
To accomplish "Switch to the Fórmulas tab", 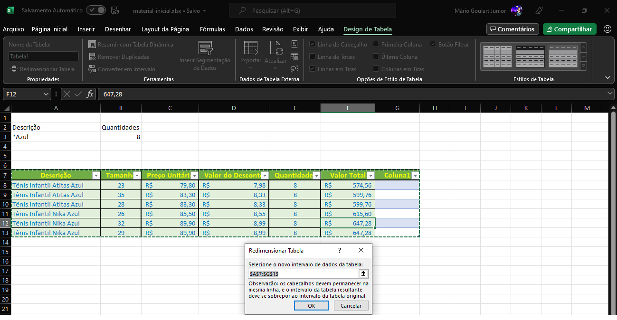I will [x=212, y=29].
